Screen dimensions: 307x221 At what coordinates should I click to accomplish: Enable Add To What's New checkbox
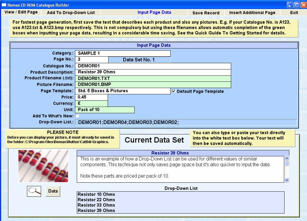tap(77, 116)
